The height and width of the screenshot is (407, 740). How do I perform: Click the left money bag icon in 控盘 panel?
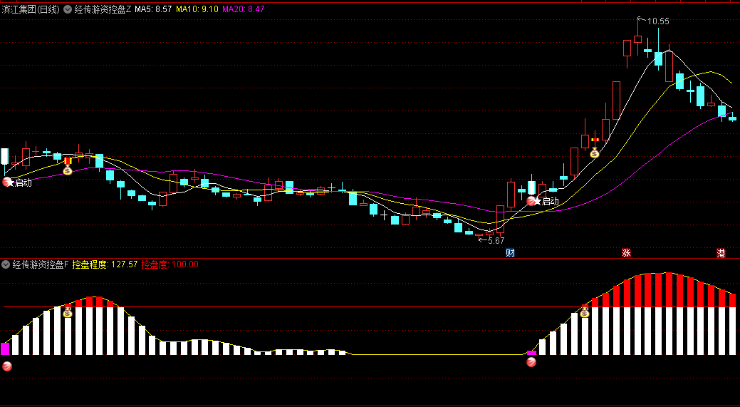(x=68, y=312)
